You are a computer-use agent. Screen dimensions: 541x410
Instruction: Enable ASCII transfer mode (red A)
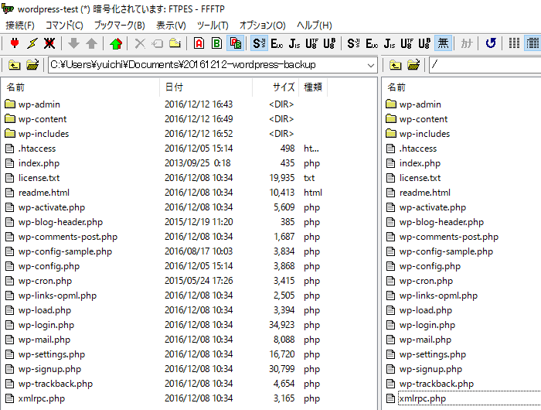pos(199,43)
